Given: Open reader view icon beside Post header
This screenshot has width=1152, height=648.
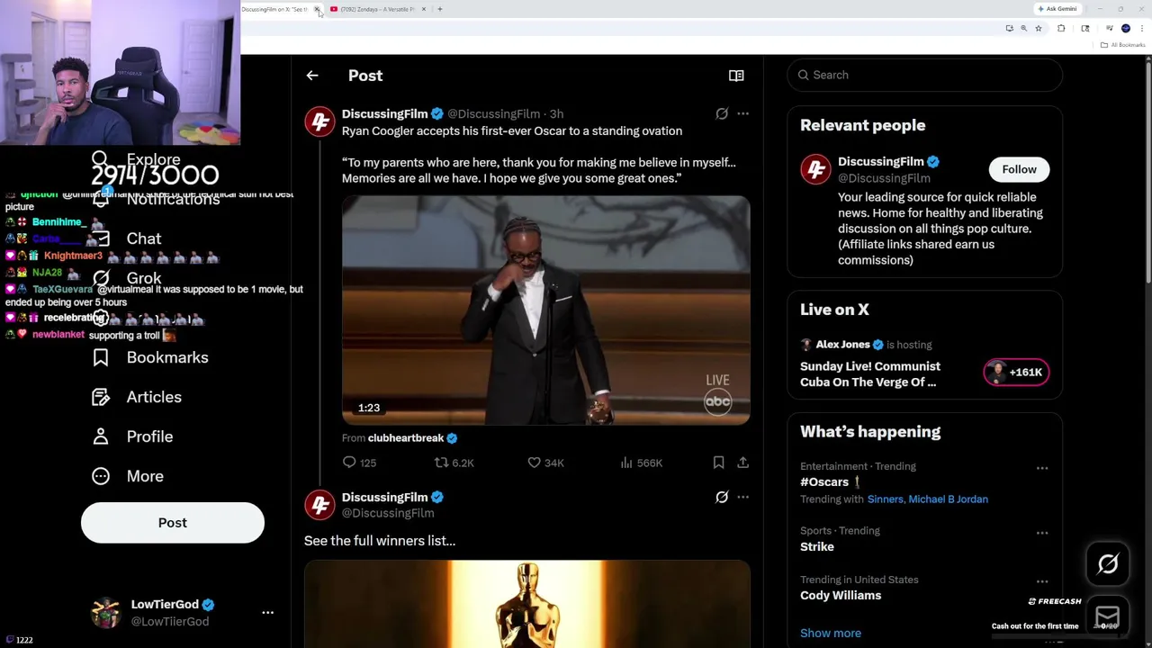Looking at the screenshot, I should pos(736,76).
